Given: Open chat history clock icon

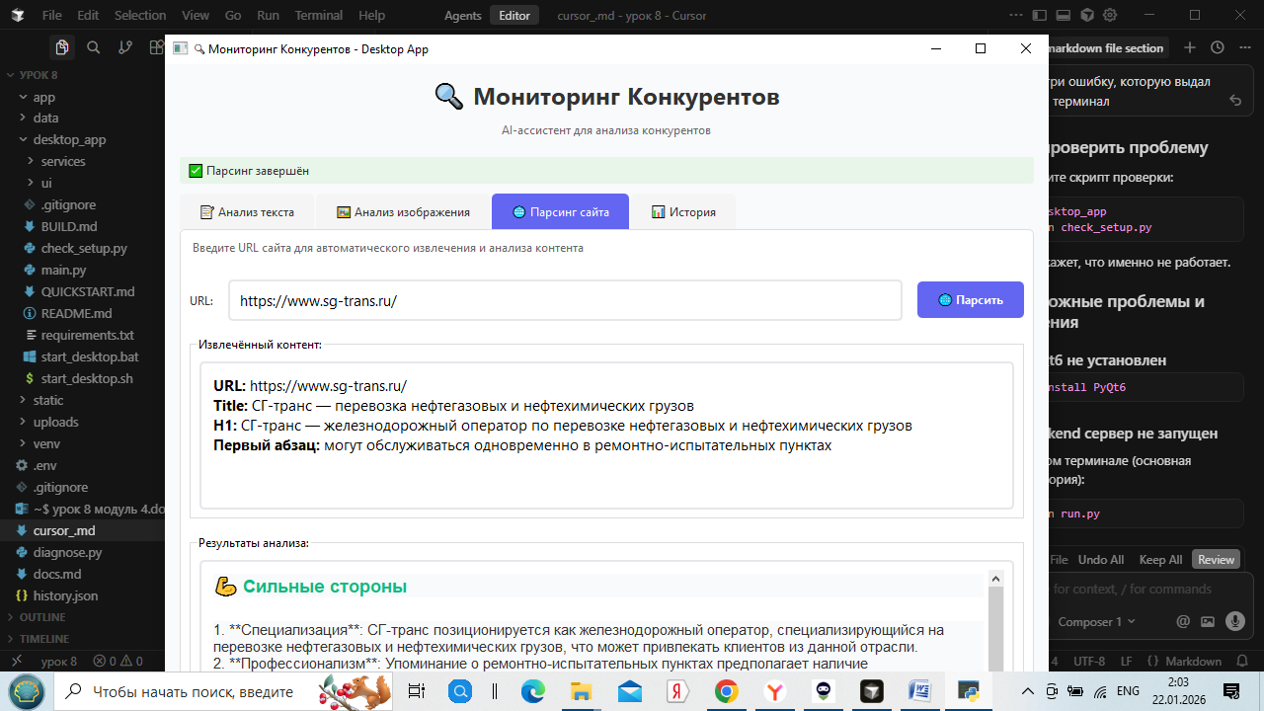Looking at the screenshot, I should (1218, 47).
